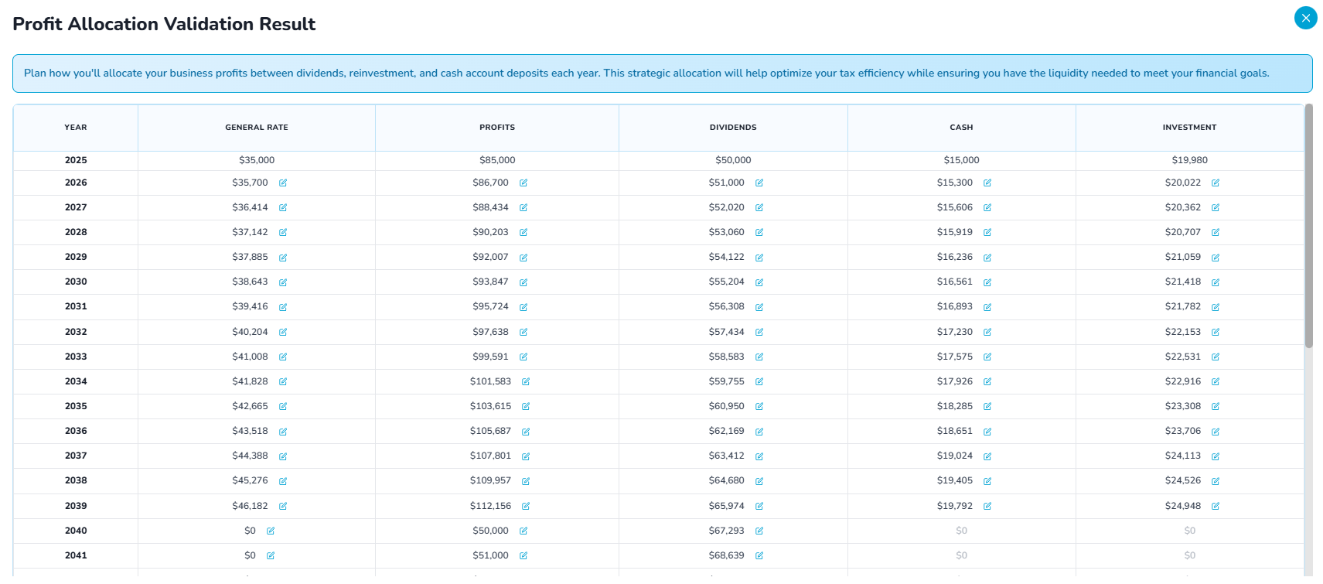Edit 2040 Profits value $50,000

(x=523, y=531)
